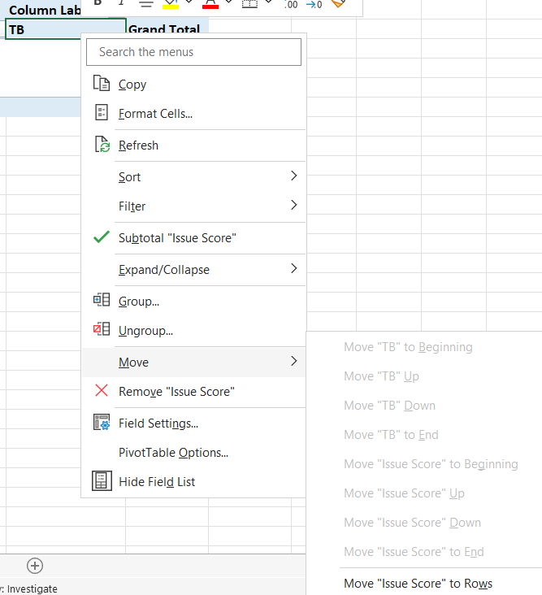Click the red X Remove icon

[102, 390]
